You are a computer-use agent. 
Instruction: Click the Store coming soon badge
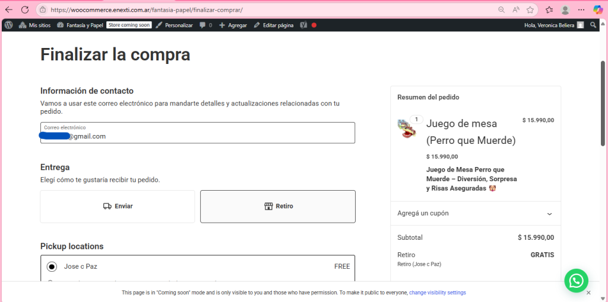pos(129,25)
